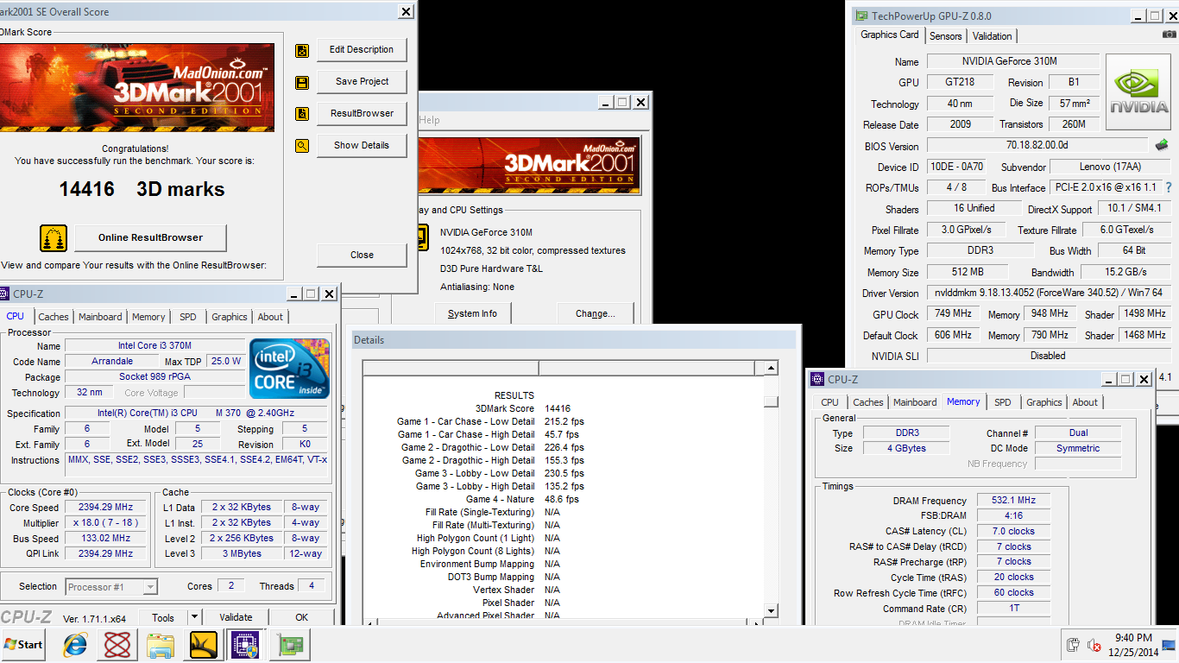
Task: Click the DRAM Frequency value 532.1 MHz
Action: tap(1014, 501)
